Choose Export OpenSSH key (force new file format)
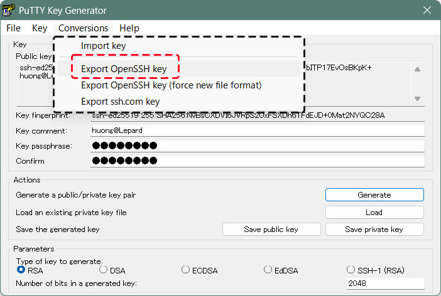Image resolution: width=441 pixels, height=296 pixels. click(171, 85)
